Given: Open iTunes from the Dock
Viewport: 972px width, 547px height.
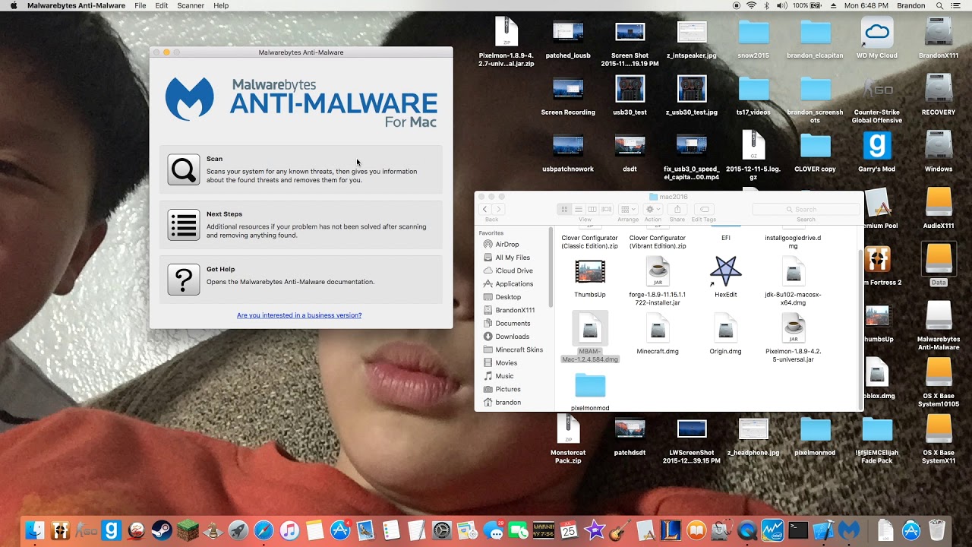Looking at the screenshot, I should click(289, 530).
